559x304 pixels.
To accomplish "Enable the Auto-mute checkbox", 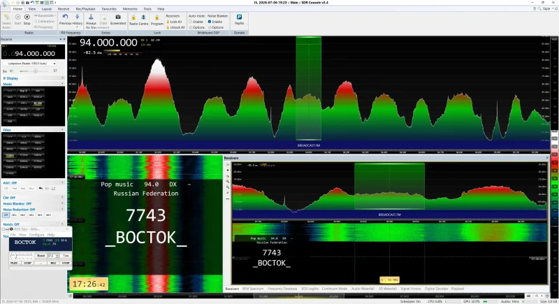I will point(190,22).
